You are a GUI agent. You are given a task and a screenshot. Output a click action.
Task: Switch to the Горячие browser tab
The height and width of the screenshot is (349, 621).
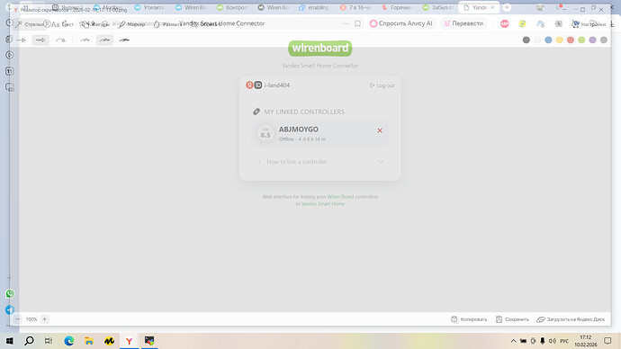click(x=397, y=7)
